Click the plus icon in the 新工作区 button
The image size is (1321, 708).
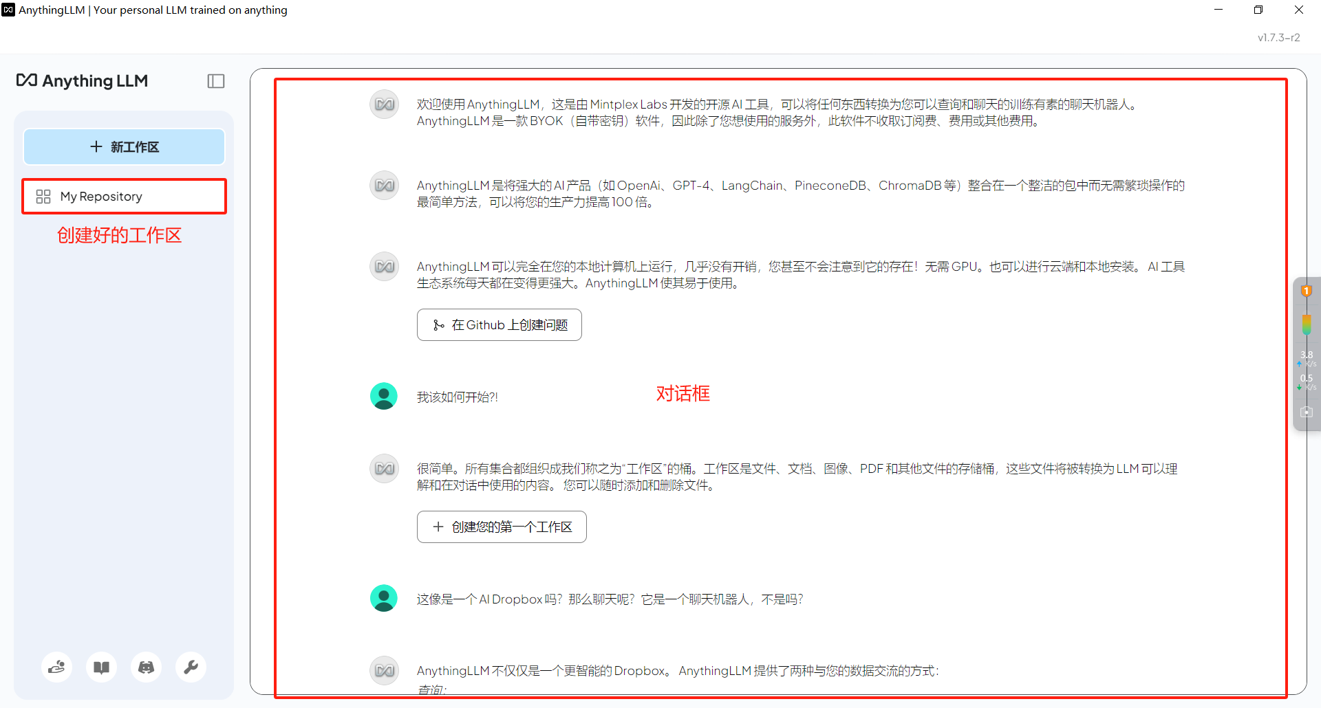96,147
